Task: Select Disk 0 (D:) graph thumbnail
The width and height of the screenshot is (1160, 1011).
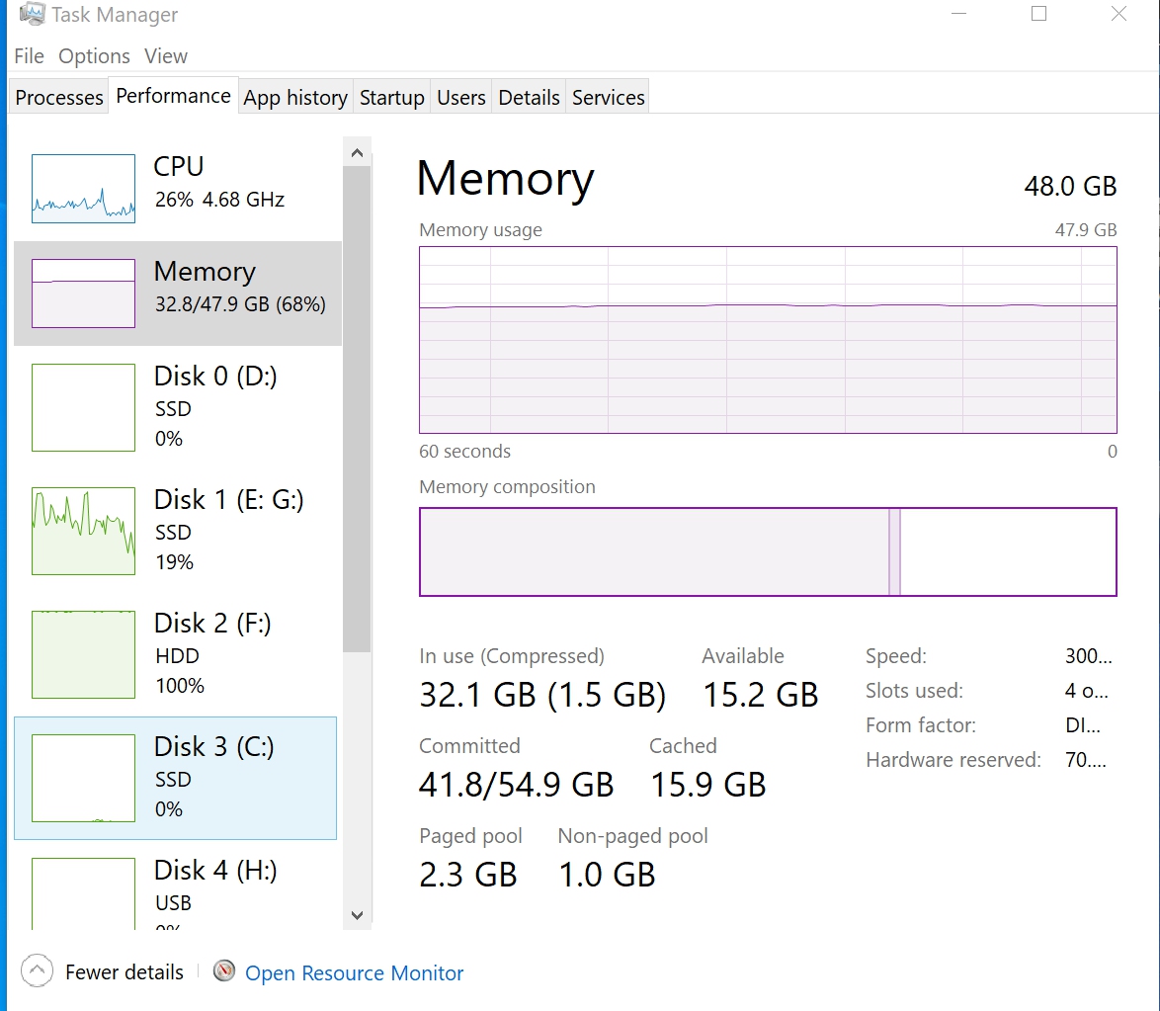Action: pyautogui.click(x=84, y=407)
